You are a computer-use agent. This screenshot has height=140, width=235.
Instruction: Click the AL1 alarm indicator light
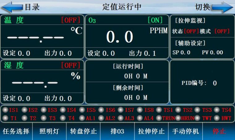(x=82, y=118)
